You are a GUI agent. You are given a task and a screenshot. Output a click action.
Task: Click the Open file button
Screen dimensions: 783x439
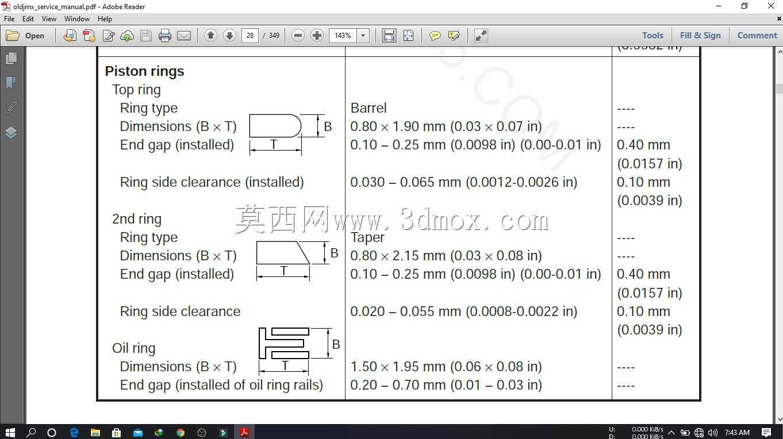[25, 36]
